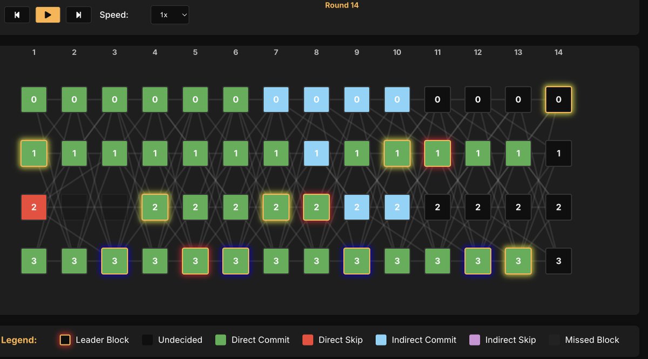Screen dimensions: 648x359
Task: Click the Leader Block legend swatch
Action: pos(65,340)
